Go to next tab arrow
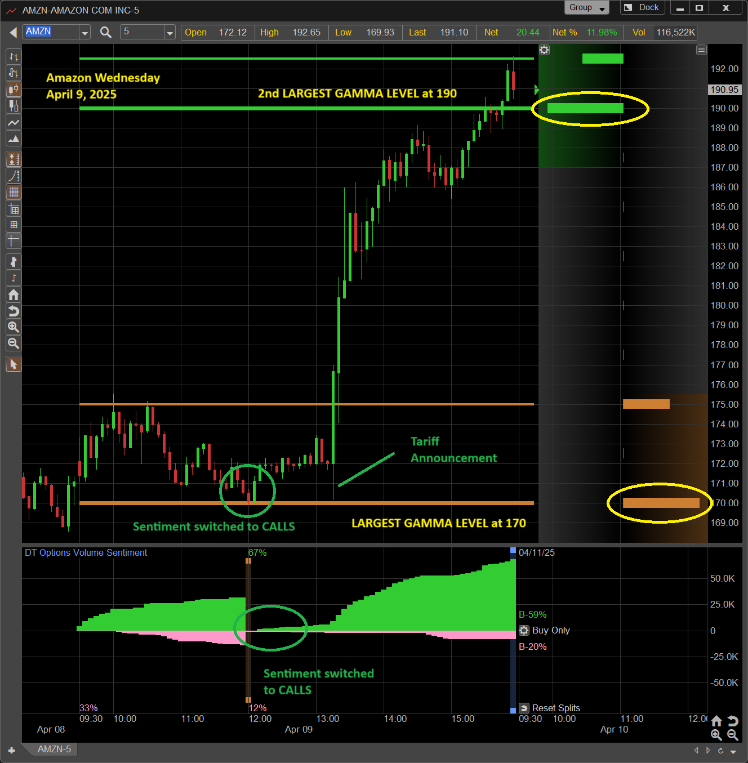Image resolution: width=748 pixels, height=763 pixels. click(x=709, y=750)
